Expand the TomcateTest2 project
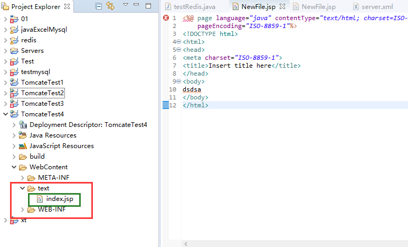408x247 pixels. coord(5,93)
